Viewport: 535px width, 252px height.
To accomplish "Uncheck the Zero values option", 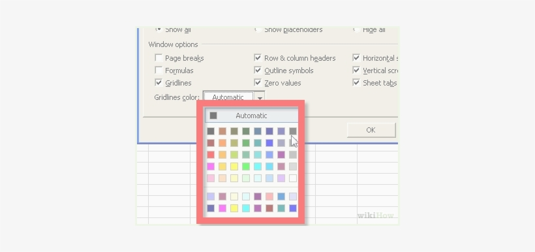I will pos(258,82).
